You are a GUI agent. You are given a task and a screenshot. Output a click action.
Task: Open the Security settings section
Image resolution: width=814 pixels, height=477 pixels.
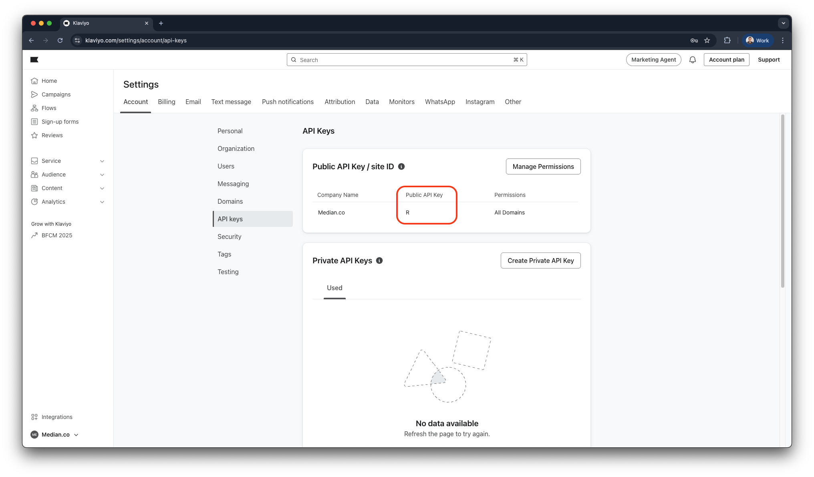tap(229, 236)
